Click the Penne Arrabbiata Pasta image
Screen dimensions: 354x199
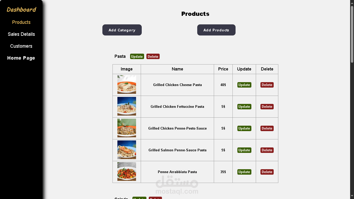(127, 172)
